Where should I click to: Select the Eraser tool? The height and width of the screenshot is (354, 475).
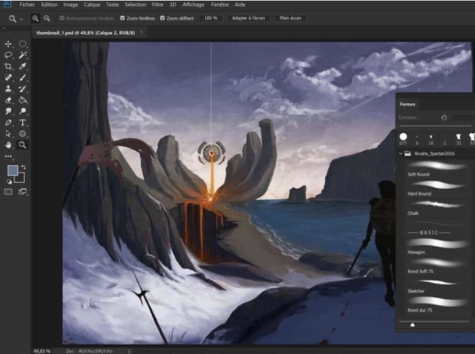click(x=8, y=100)
